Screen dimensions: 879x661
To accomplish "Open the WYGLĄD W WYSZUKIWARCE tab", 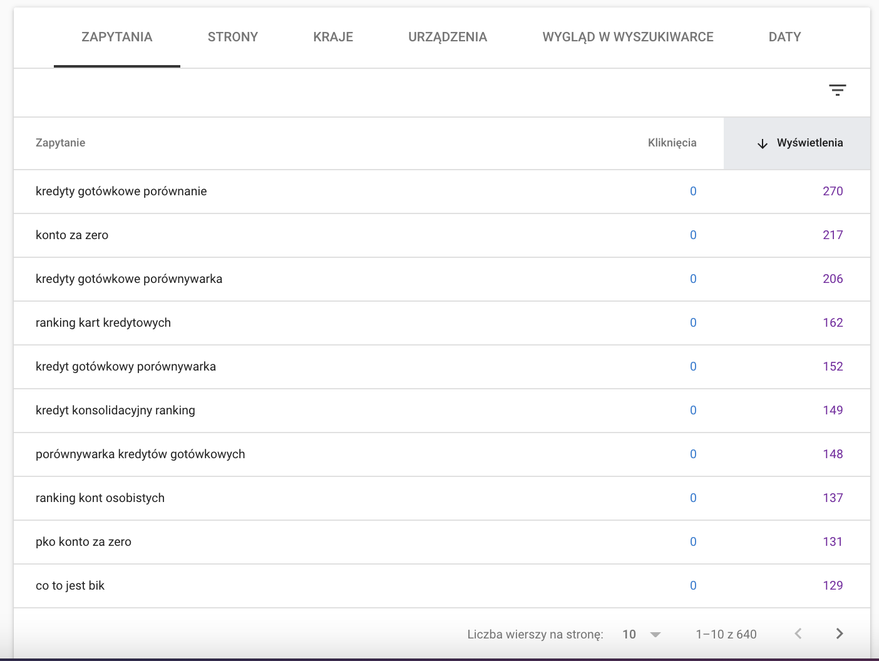I will coord(628,37).
